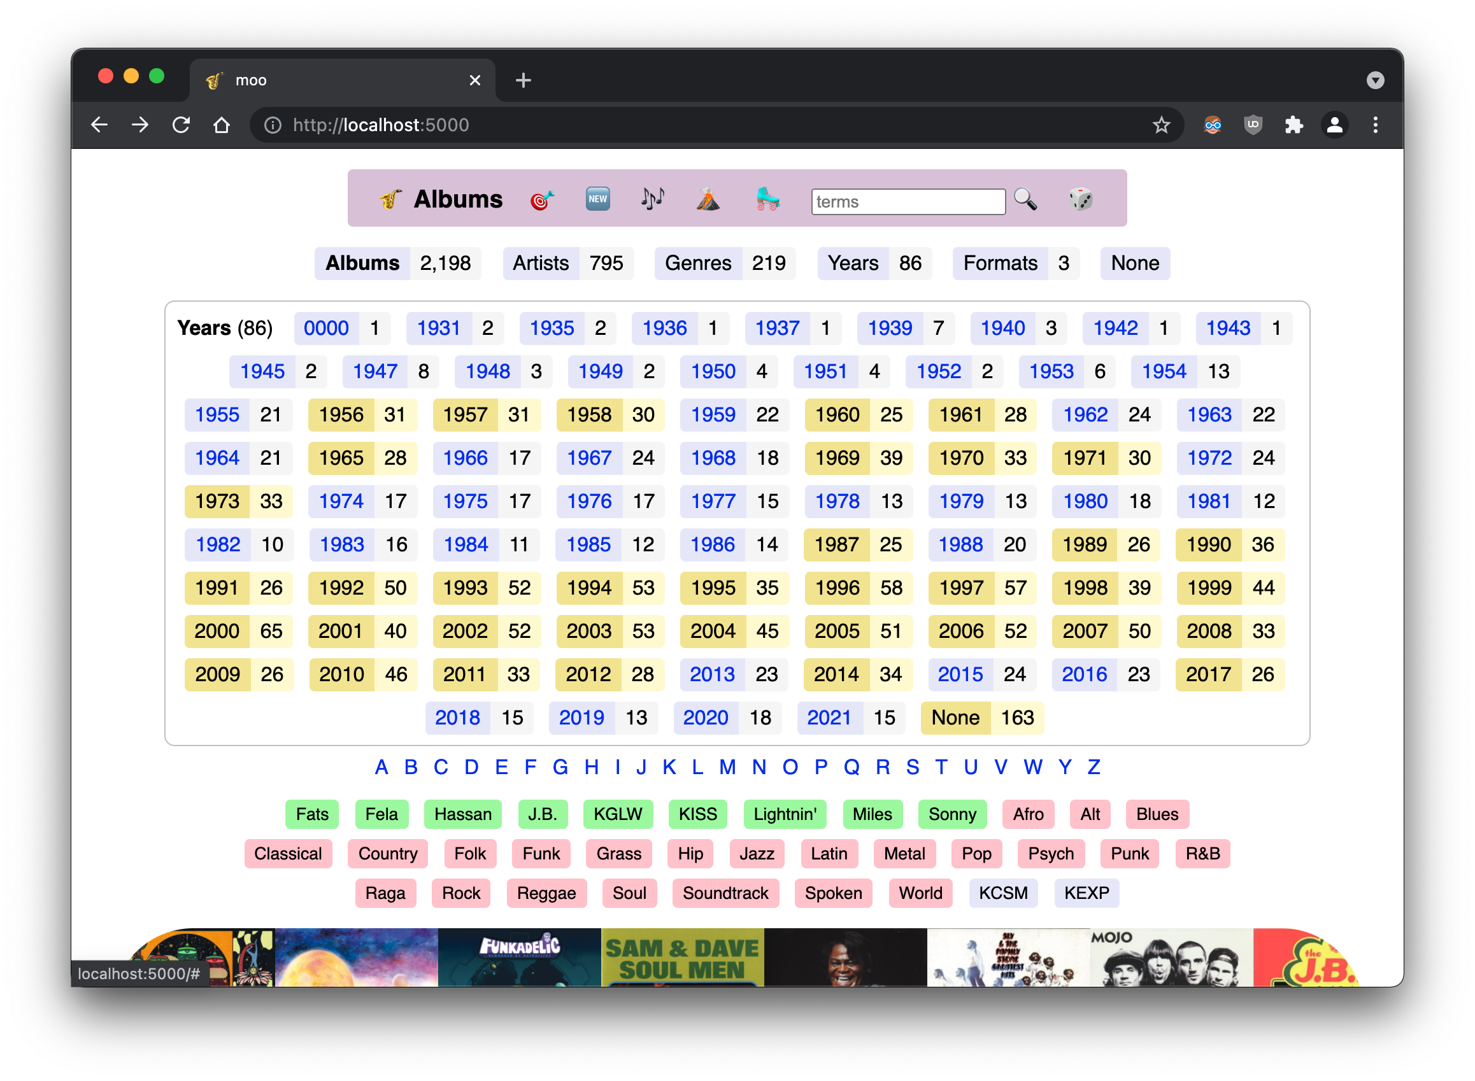
Task: Click the magnifying glass search icon
Action: point(1025,199)
